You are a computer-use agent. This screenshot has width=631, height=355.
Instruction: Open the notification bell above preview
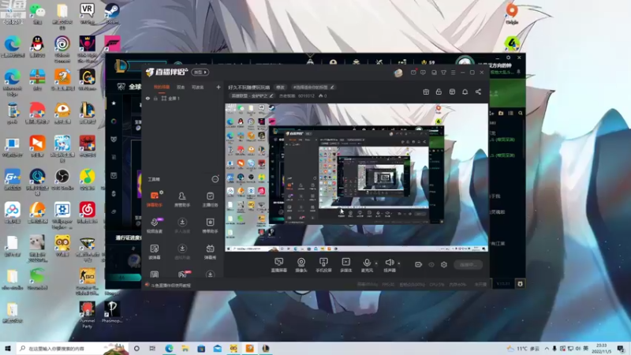[465, 92]
